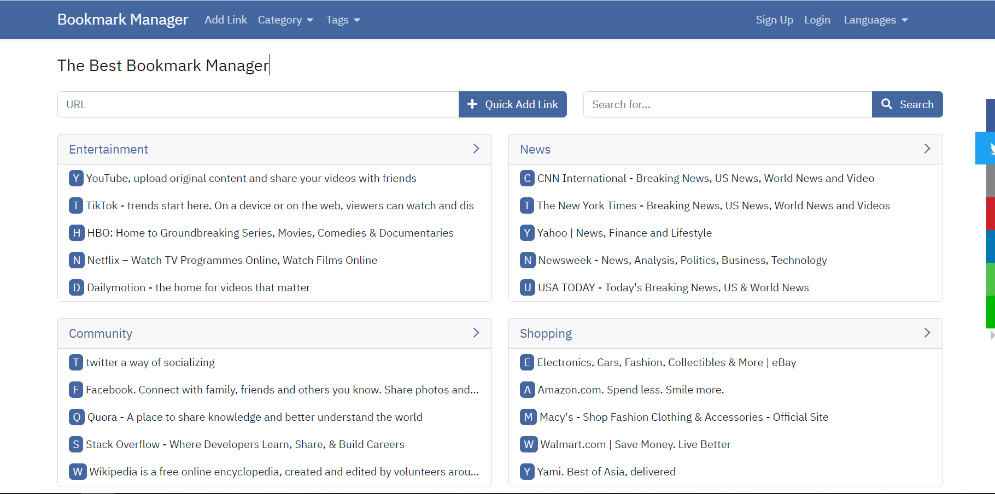Click the Stack Overflow "S" icon
Image resolution: width=995 pixels, height=494 pixels.
tap(76, 444)
